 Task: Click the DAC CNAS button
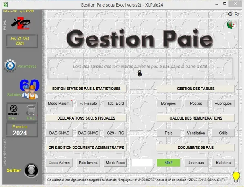(x=88, y=133)
